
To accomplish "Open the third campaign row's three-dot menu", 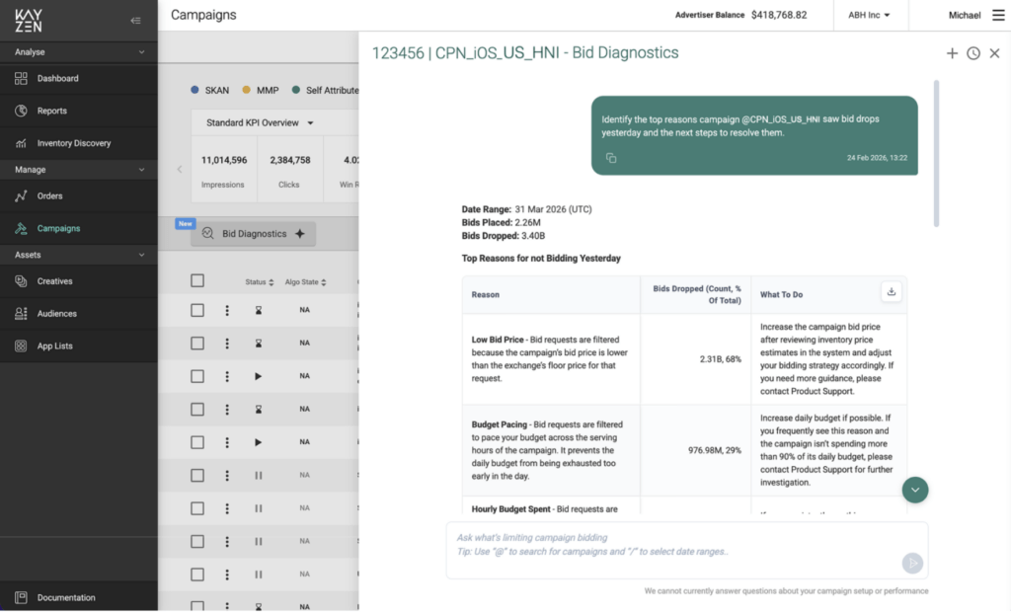I will (x=227, y=376).
